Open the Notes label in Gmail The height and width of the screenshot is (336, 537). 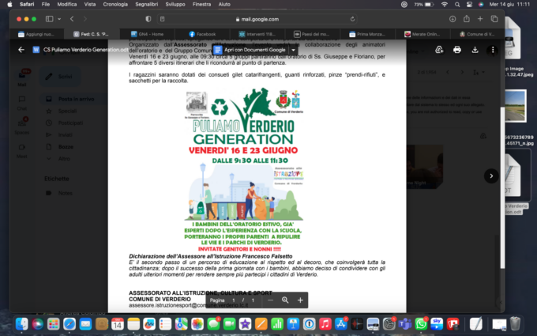click(x=65, y=193)
